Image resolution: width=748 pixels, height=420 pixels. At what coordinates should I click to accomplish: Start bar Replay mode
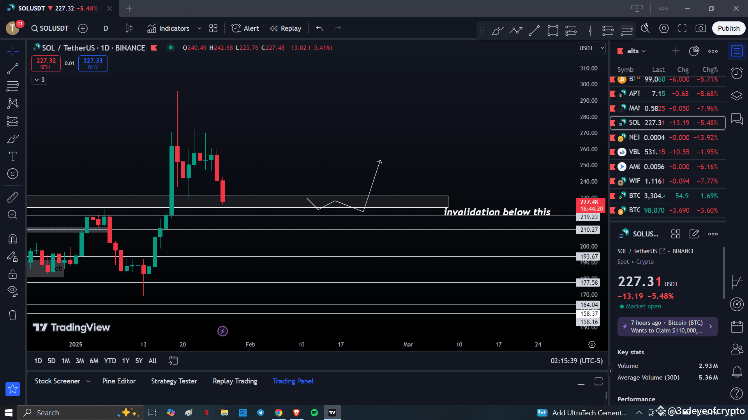(286, 28)
